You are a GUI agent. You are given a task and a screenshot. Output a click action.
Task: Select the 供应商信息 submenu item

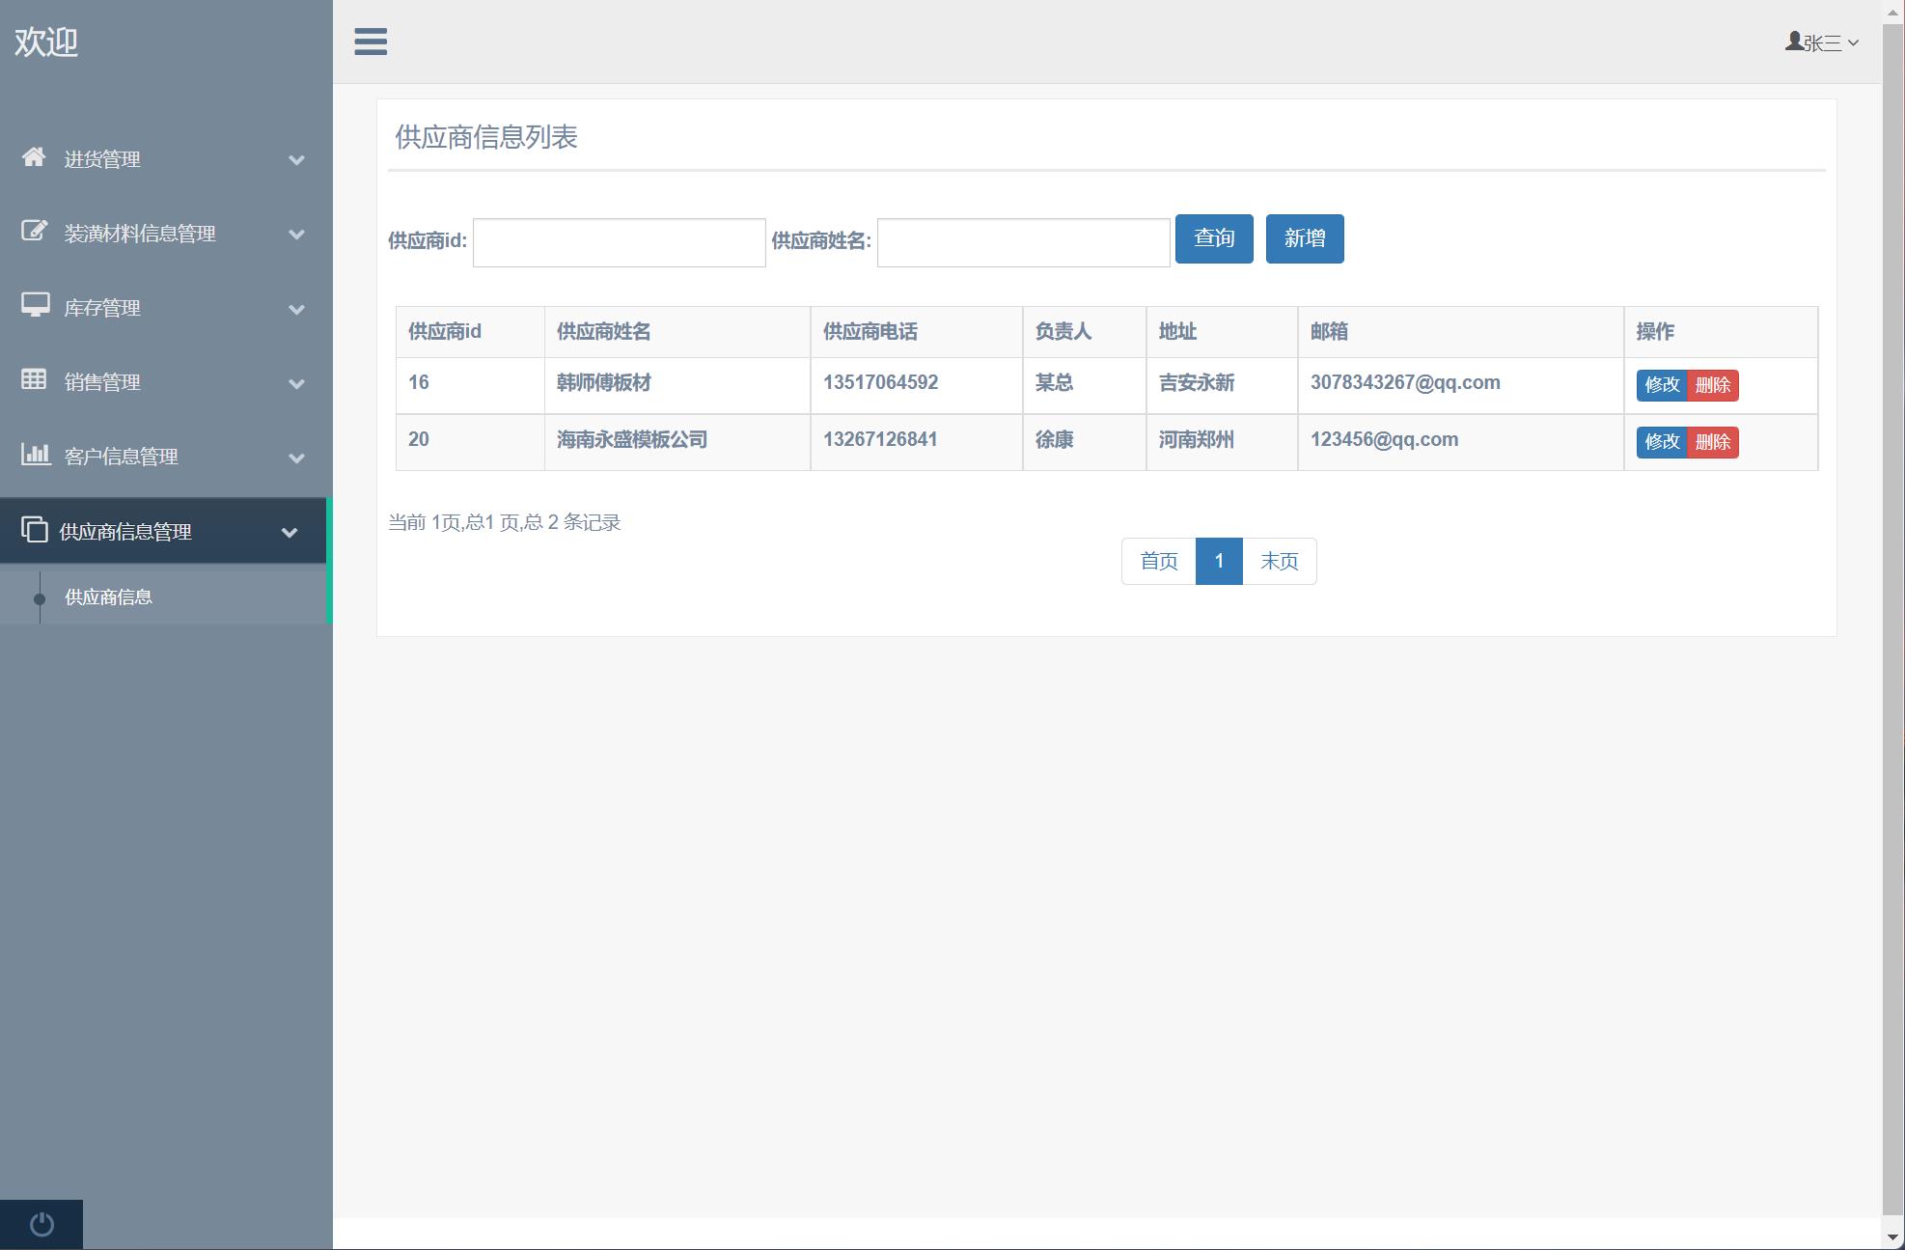(107, 597)
